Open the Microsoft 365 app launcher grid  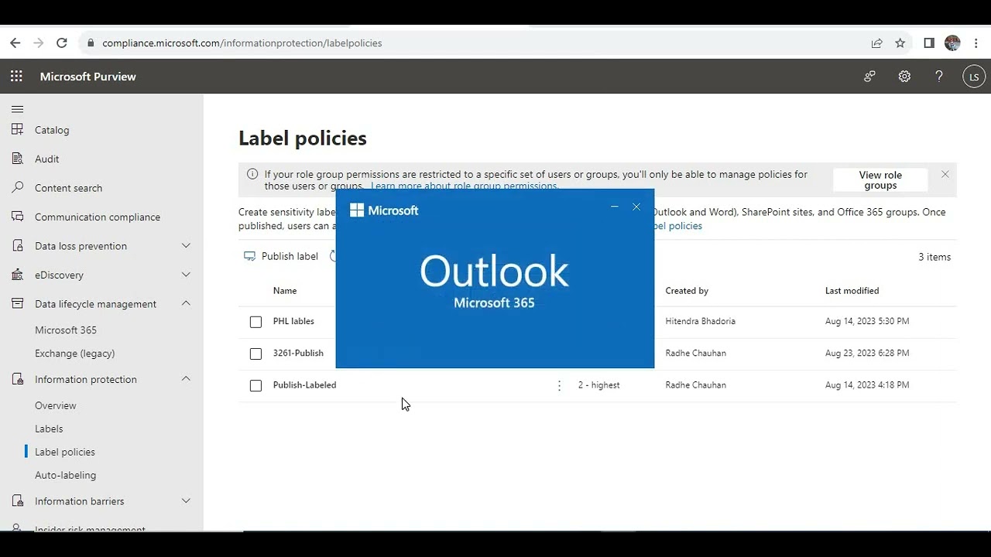(16, 77)
